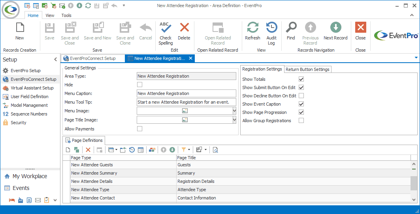The image size is (420, 214).
Task: Click the blue factory building icon
Action: 21,200
